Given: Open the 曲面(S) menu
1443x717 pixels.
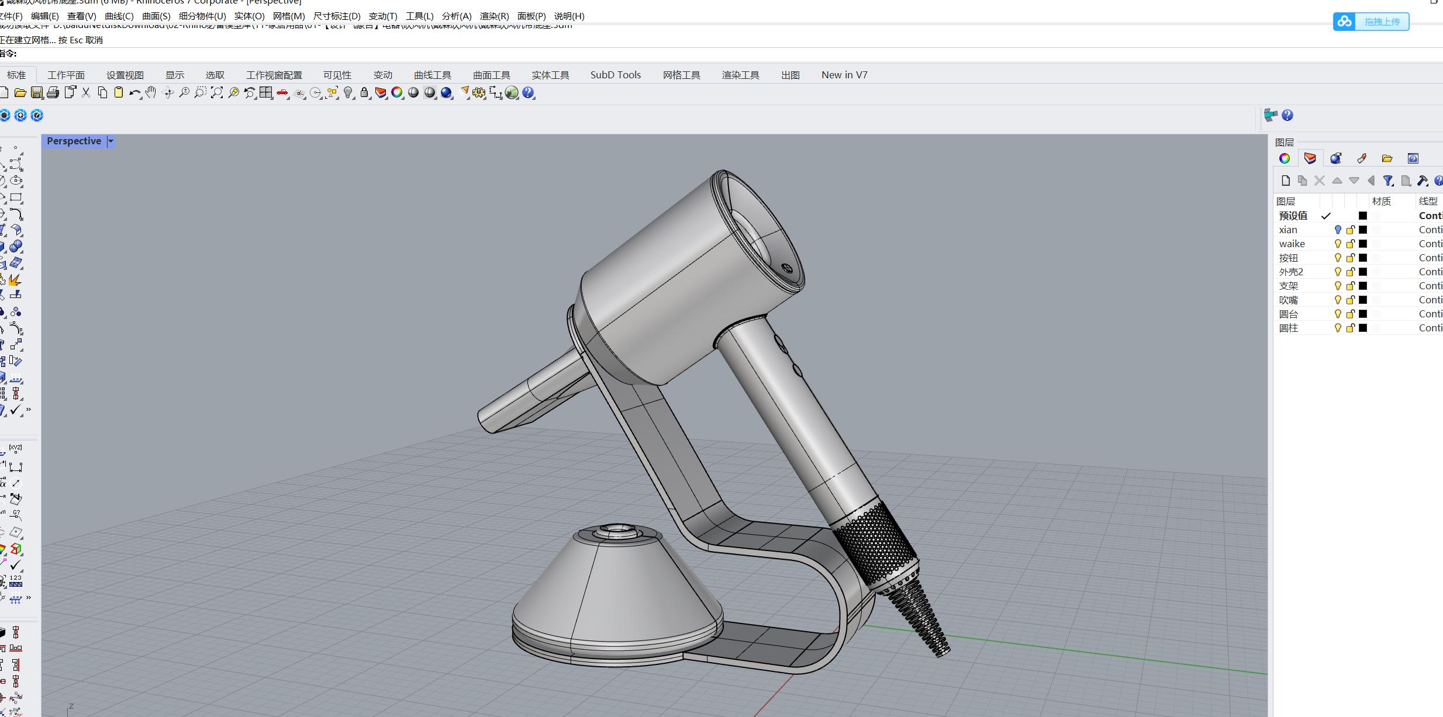Looking at the screenshot, I should [156, 16].
